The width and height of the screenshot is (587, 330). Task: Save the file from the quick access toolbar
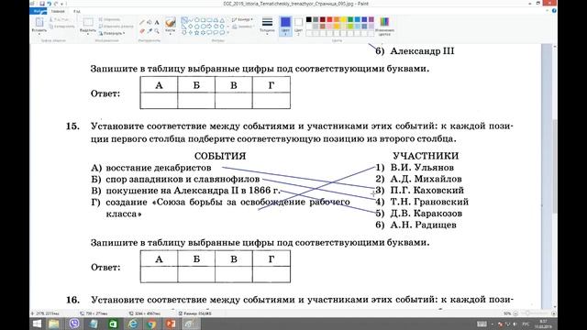click(x=42, y=4)
